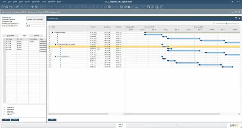This screenshot has height=128, width=242.
Task: Click the Gantt timeline right scroll arrow
Action: 239,114
